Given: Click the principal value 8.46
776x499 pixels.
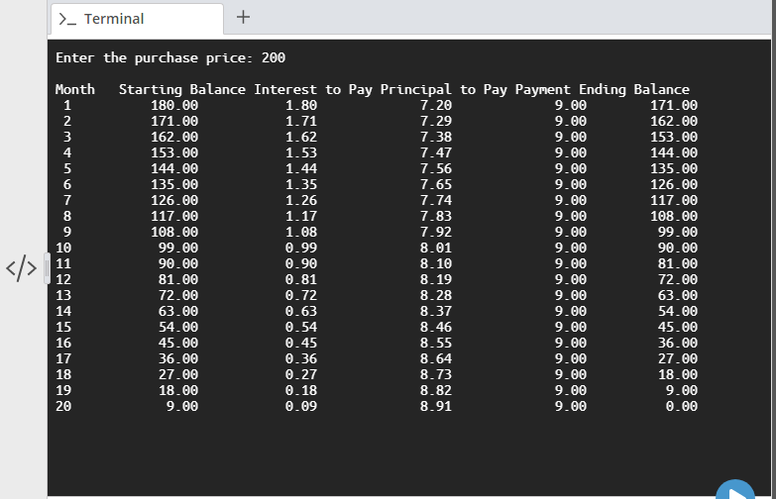Looking at the screenshot, I should pyautogui.click(x=435, y=327).
